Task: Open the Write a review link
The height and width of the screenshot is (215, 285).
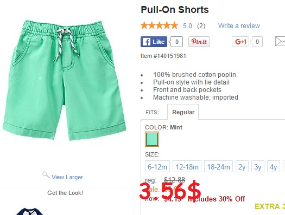Action: [239, 26]
